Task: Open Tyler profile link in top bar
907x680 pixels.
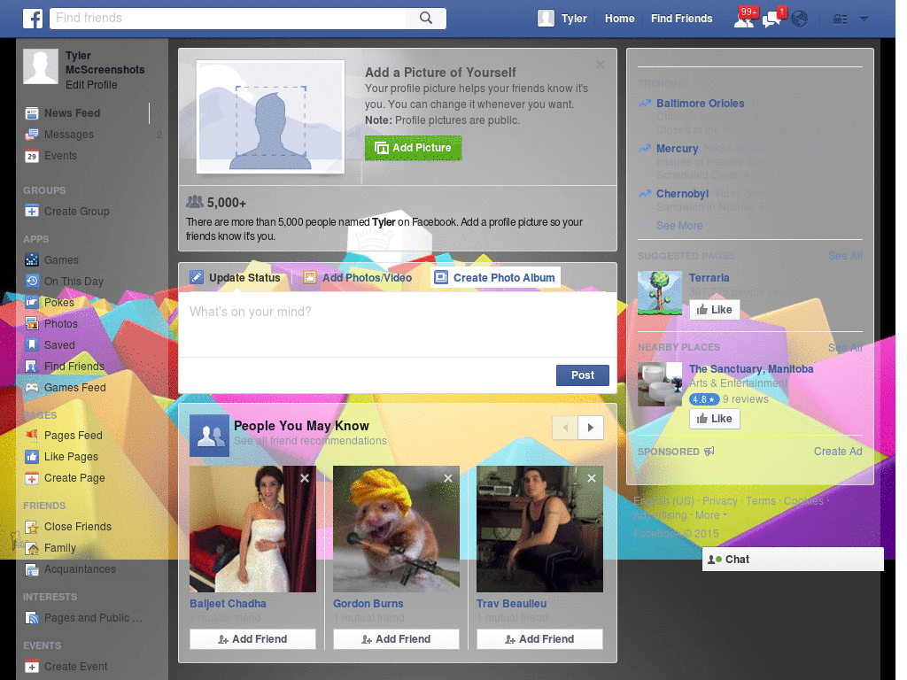Action: (562, 19)
